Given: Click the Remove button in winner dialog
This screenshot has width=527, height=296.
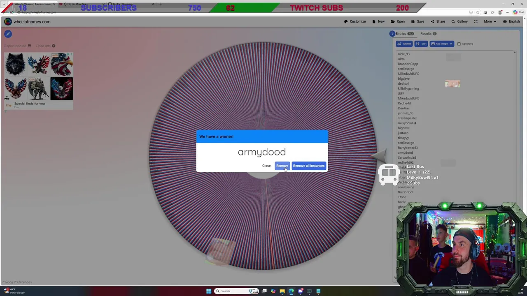Looking at the screenshot, I should point(282,166).
